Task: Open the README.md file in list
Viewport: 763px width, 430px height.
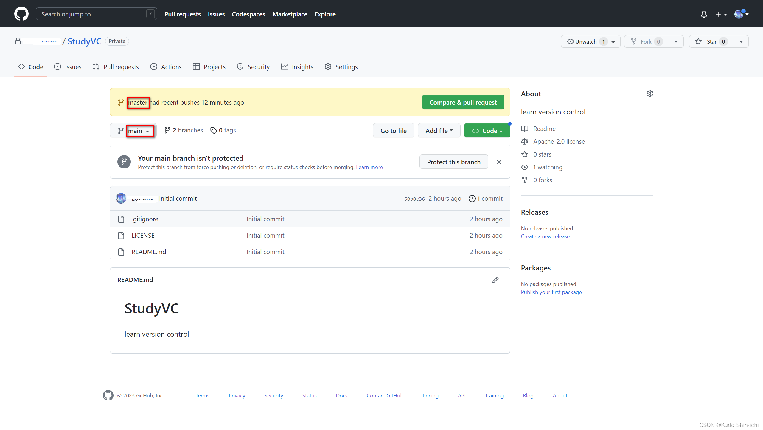Action: pos(149,252)
